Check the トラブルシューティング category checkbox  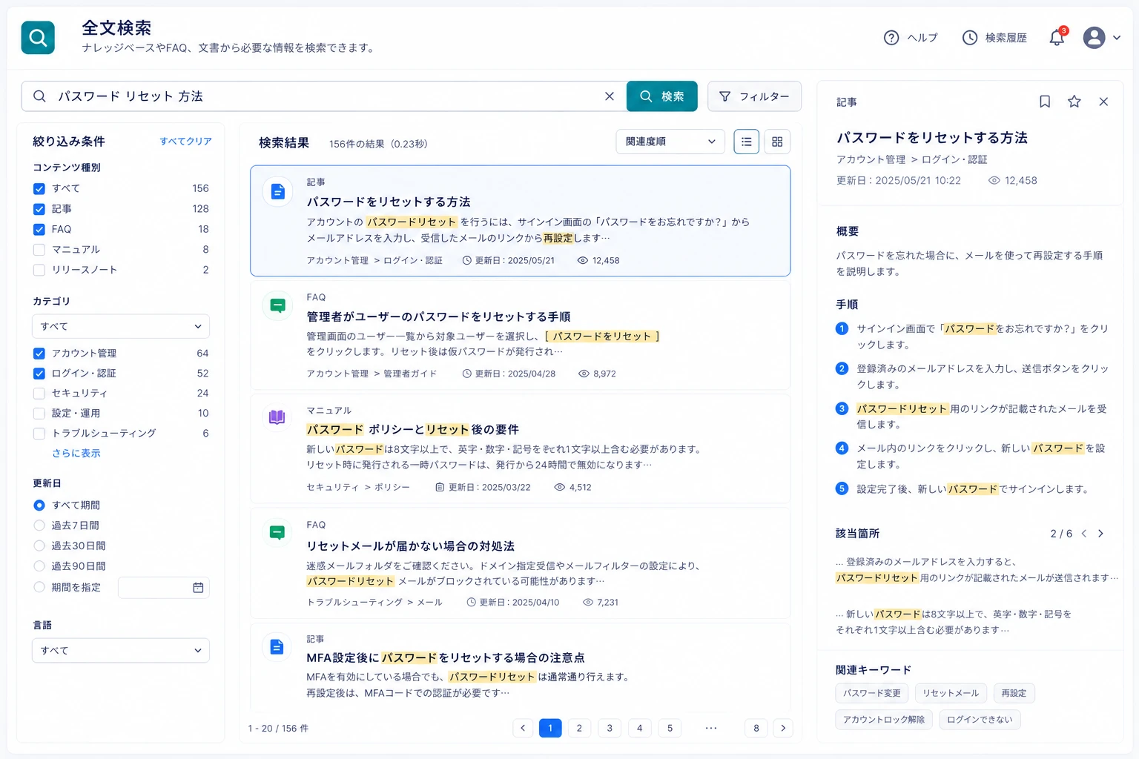[x=39, y=434]
